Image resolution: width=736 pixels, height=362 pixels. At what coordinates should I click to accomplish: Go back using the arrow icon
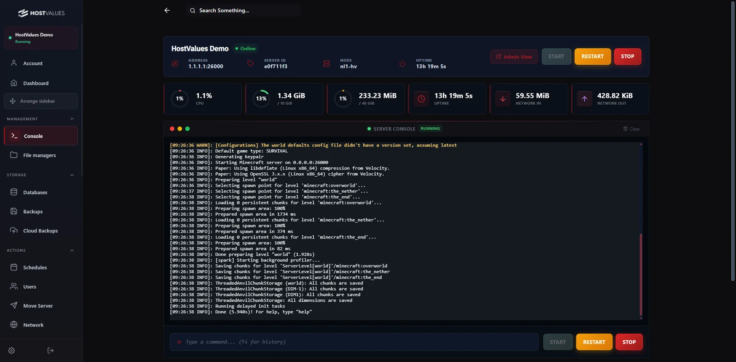pos(167,11)
